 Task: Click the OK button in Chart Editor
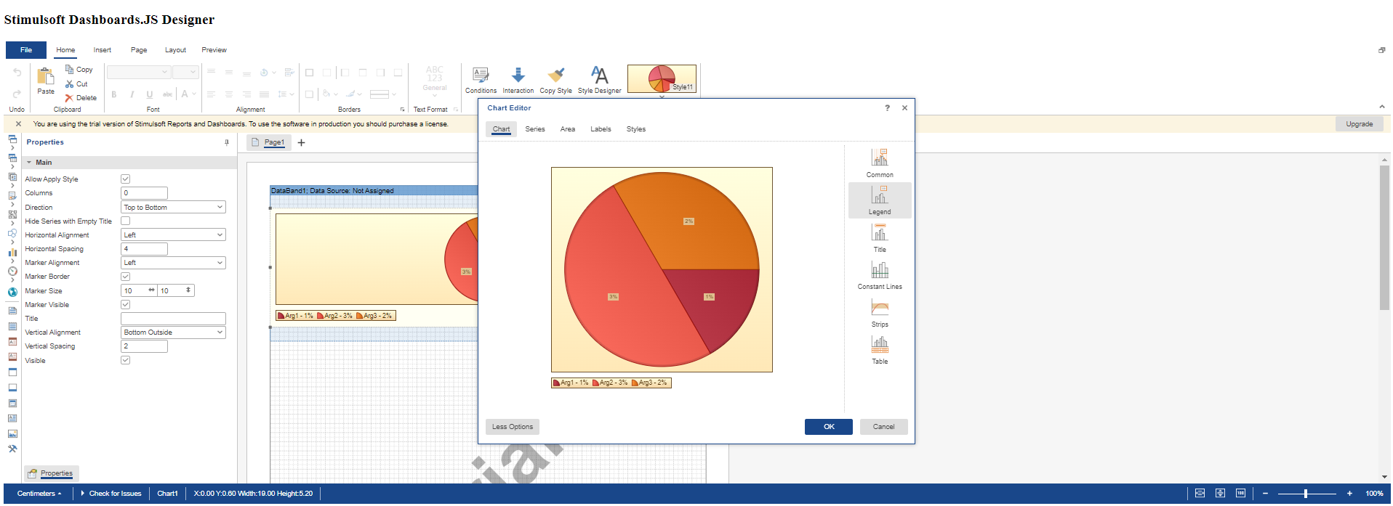[828, 427]
